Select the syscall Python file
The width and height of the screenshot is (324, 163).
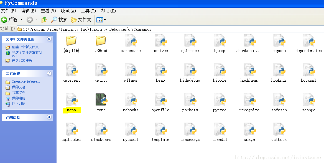131,129
